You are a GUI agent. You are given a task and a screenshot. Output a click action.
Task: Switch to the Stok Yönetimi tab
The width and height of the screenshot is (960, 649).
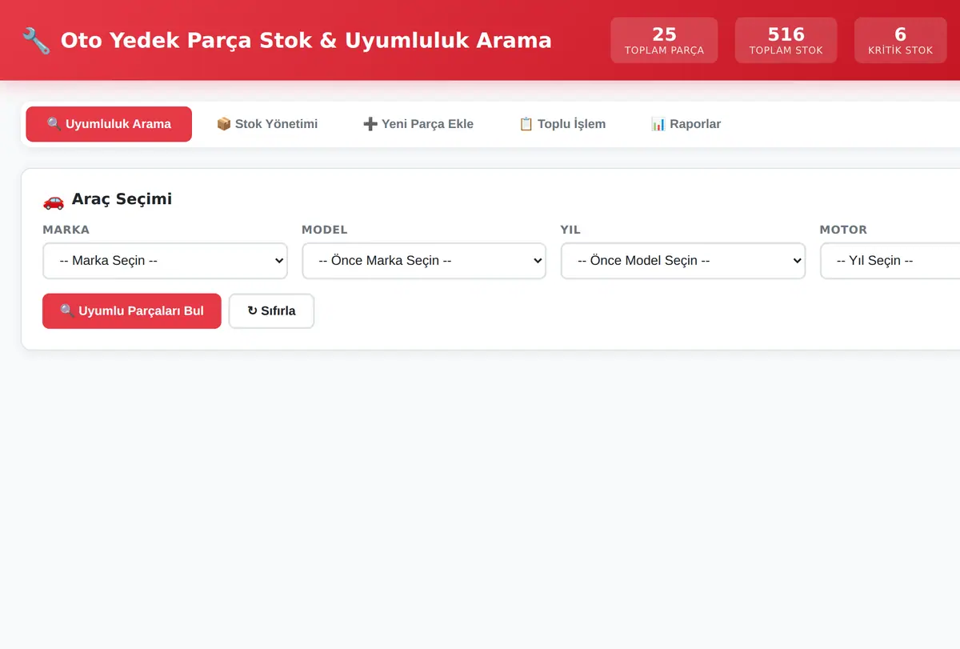267,124
